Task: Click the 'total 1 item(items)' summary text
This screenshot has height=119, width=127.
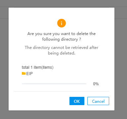Action: tap(38, 67)
